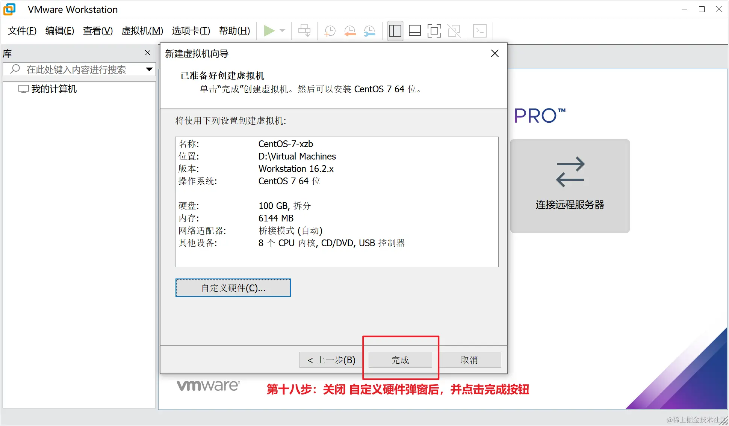Click the 取消 cancel button
The image size is (729, 426).
[x=469, y=360]
